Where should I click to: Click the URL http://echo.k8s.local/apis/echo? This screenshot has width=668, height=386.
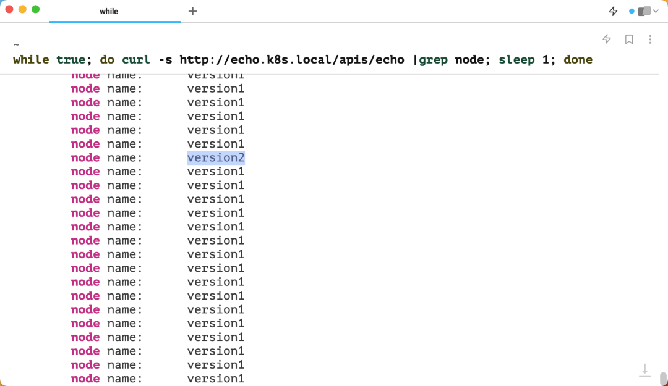[292, 59]
